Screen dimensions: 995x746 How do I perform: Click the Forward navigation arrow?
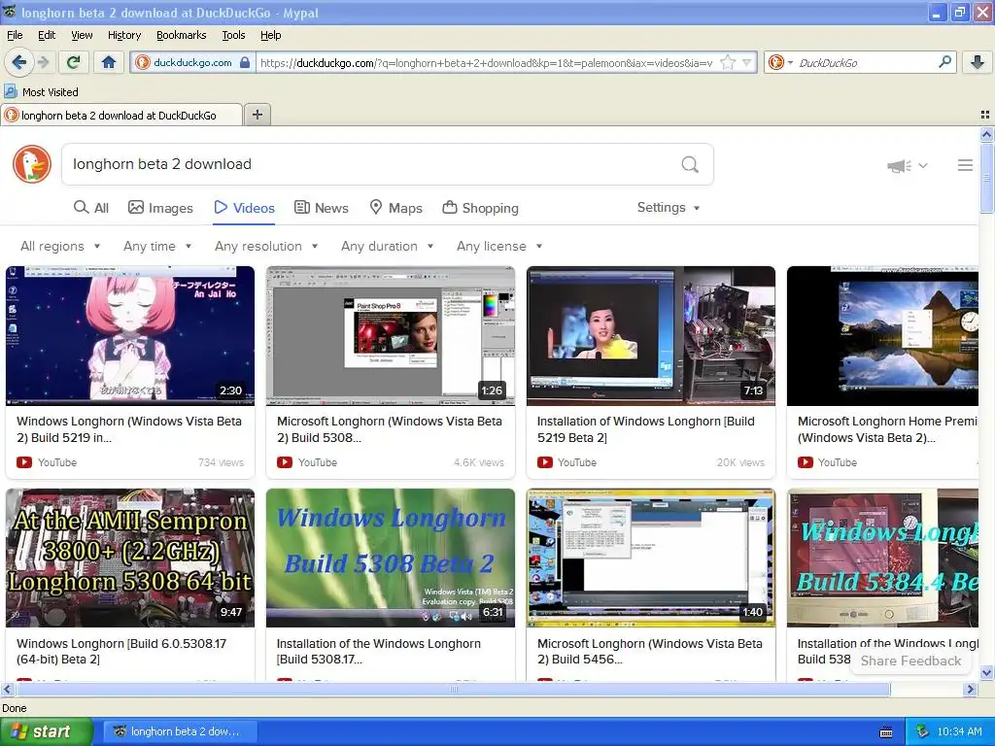pyautogui.click(x=43, y=62)
